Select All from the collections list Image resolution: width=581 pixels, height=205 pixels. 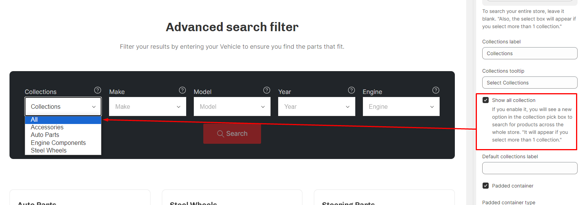(x=63, y=119)
